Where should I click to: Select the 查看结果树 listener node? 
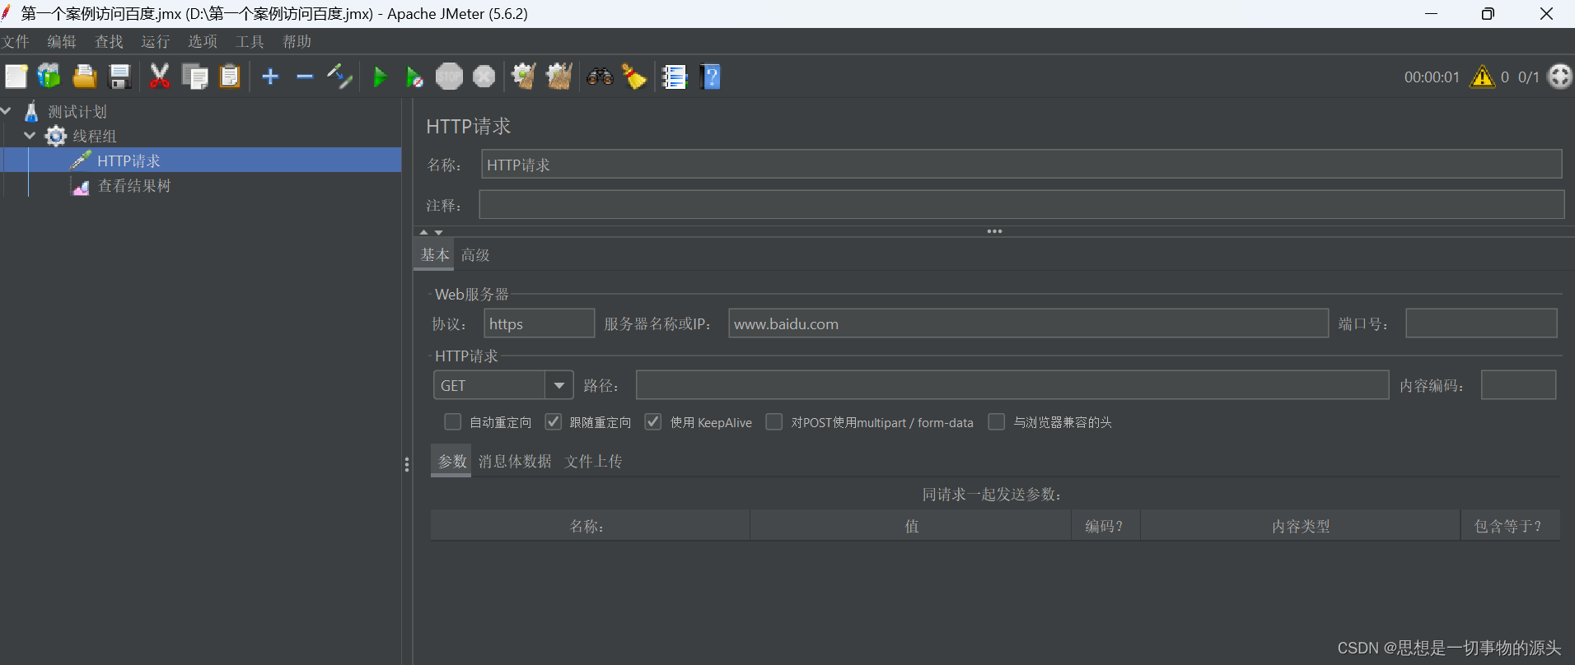click(133, 186)
